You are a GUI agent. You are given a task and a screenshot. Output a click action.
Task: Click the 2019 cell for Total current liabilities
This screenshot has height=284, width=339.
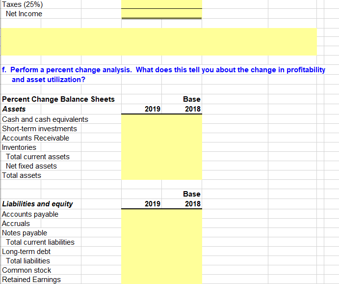[141, 242]
